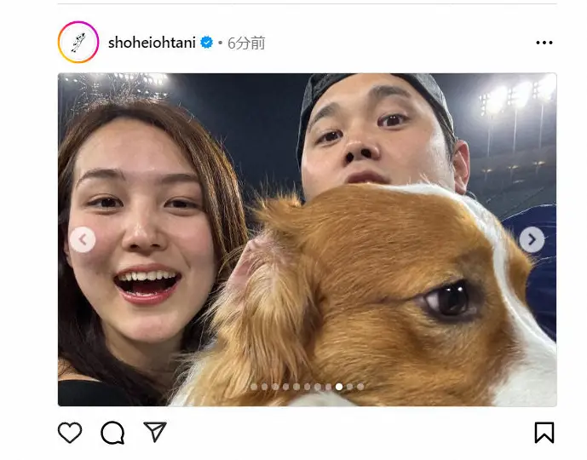Select the sixth, middle carousel dot indicator

[x=308, y=387]
